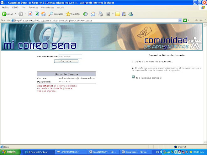
Task: Switch to Documento1 Word taskbar window
Action: pos(136,152)
